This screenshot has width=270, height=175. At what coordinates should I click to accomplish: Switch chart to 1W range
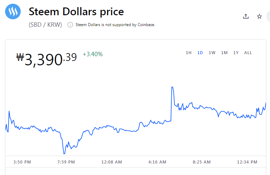point(212,53)
